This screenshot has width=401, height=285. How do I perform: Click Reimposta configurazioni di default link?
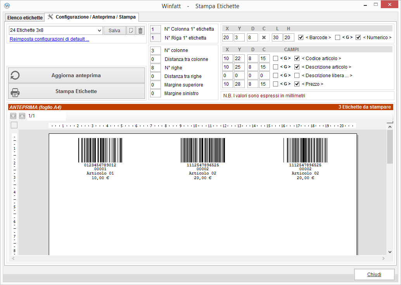tap(49, 39)
